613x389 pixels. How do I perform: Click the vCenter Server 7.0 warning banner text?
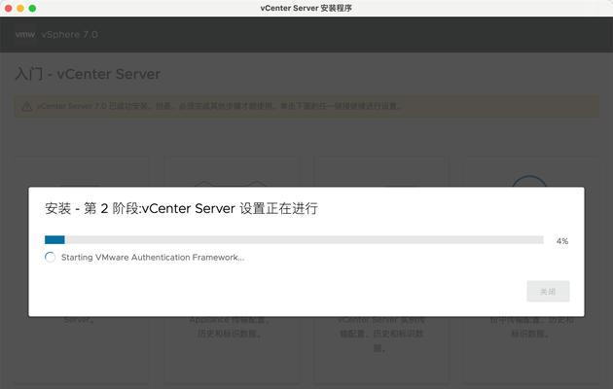[219, 106]
